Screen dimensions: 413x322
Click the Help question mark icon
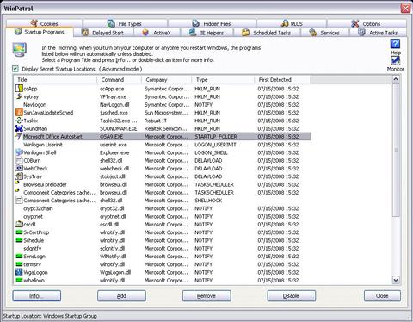[x=395, y=44]
